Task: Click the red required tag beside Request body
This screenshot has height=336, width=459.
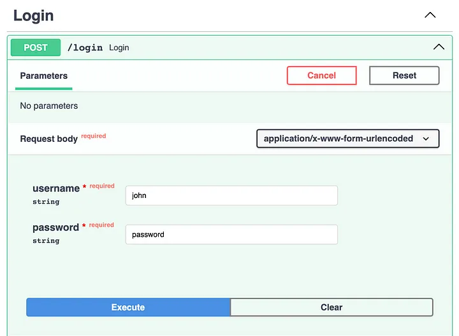Action: [93, 136]
